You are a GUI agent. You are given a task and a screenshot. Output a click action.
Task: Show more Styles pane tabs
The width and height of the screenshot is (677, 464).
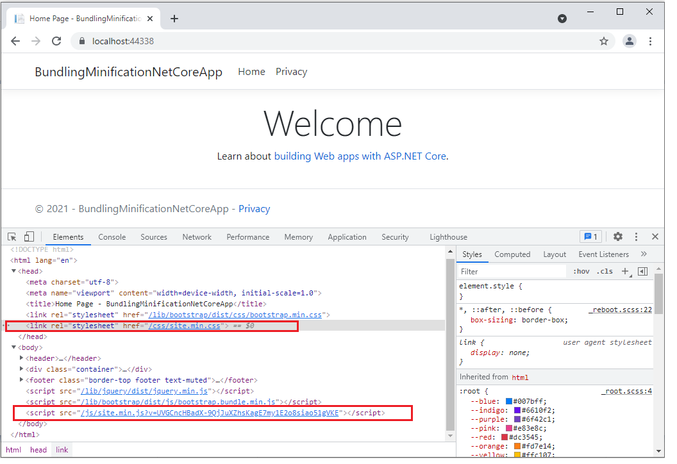pyautogui.click(x=644, y=254)
